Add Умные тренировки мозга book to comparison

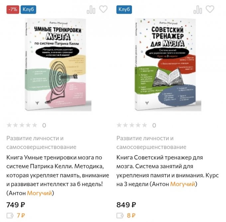point(91,10)
